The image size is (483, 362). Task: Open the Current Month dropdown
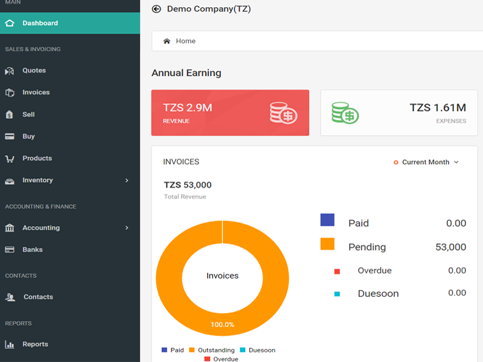click(426, 162)
